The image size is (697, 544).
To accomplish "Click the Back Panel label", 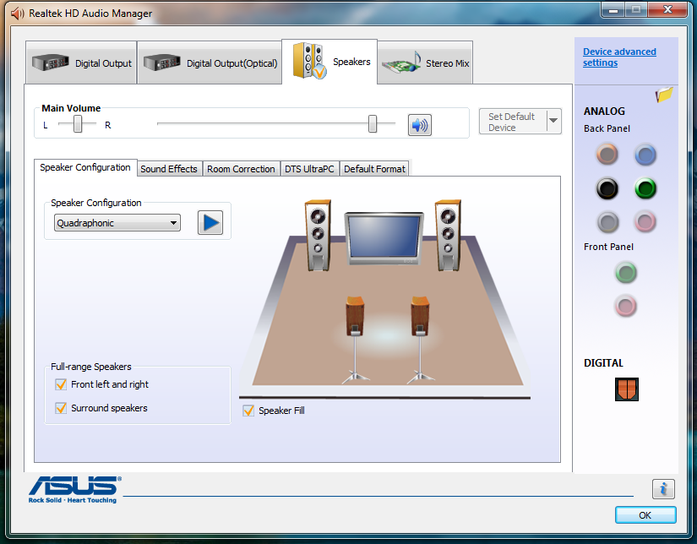I will (x=607, y=128).
